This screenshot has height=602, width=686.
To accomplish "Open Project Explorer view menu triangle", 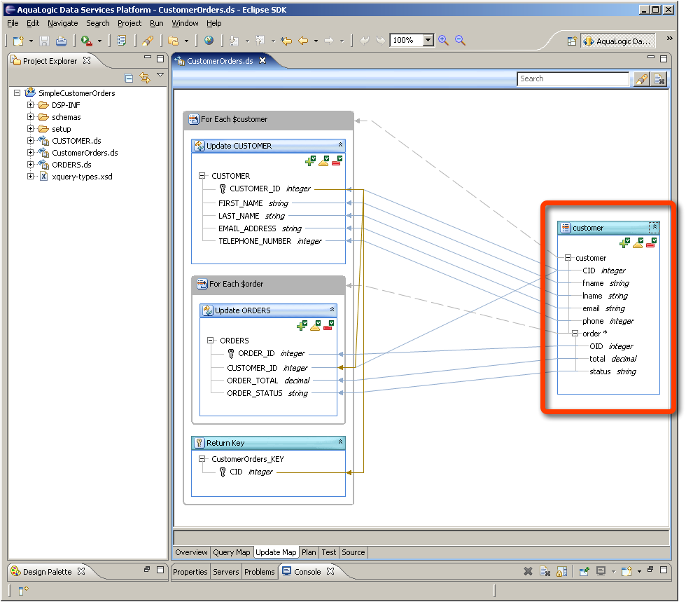I will (160, 75).
